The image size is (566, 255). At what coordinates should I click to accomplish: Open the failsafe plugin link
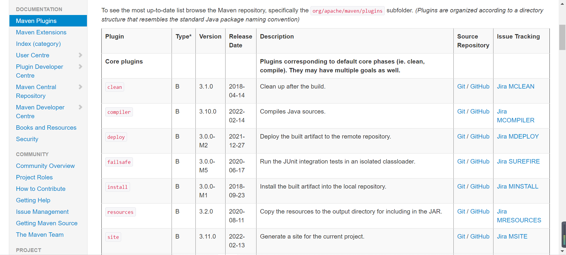[x=119, y=162]
